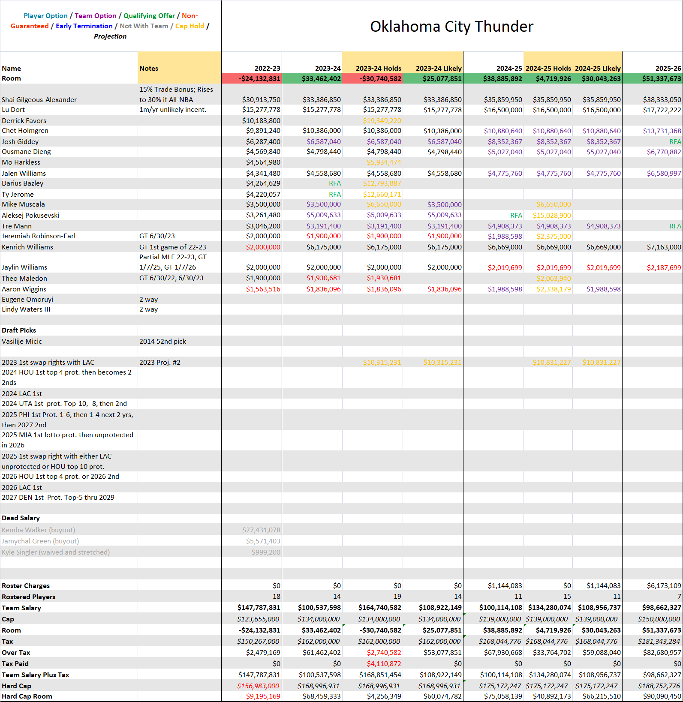The width and height of the screenshot is (683, 702).
Task: Select the Vasilije Micic row name
Action: (22, 342)
